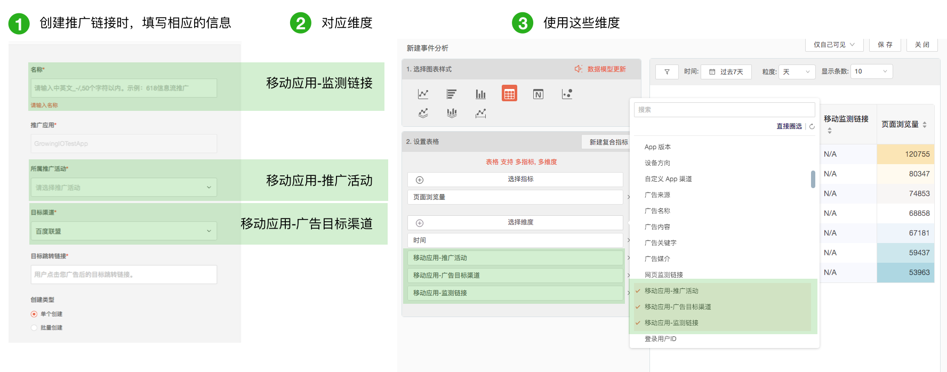This screenshot has height=372, width=947.
Task: Select the horizontal bar chart icon
Action: point(452,94)
